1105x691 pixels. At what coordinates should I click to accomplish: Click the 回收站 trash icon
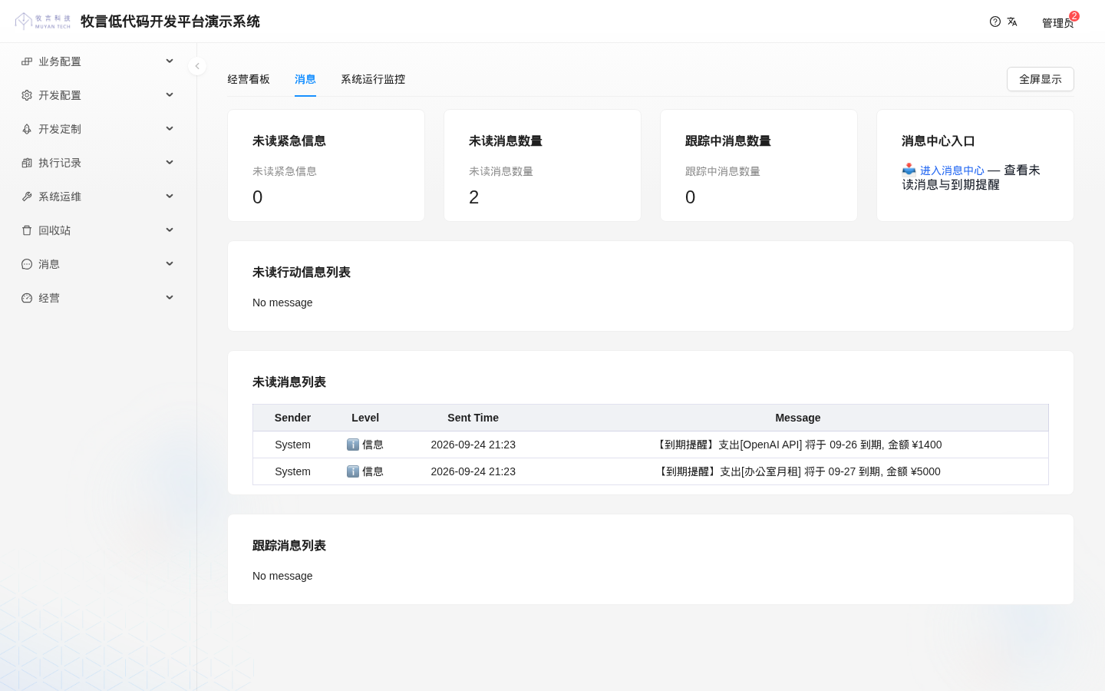[x=27, y=230]
